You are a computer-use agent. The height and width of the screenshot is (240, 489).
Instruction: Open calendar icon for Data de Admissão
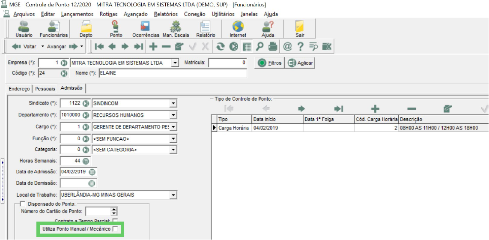[92, 172]
